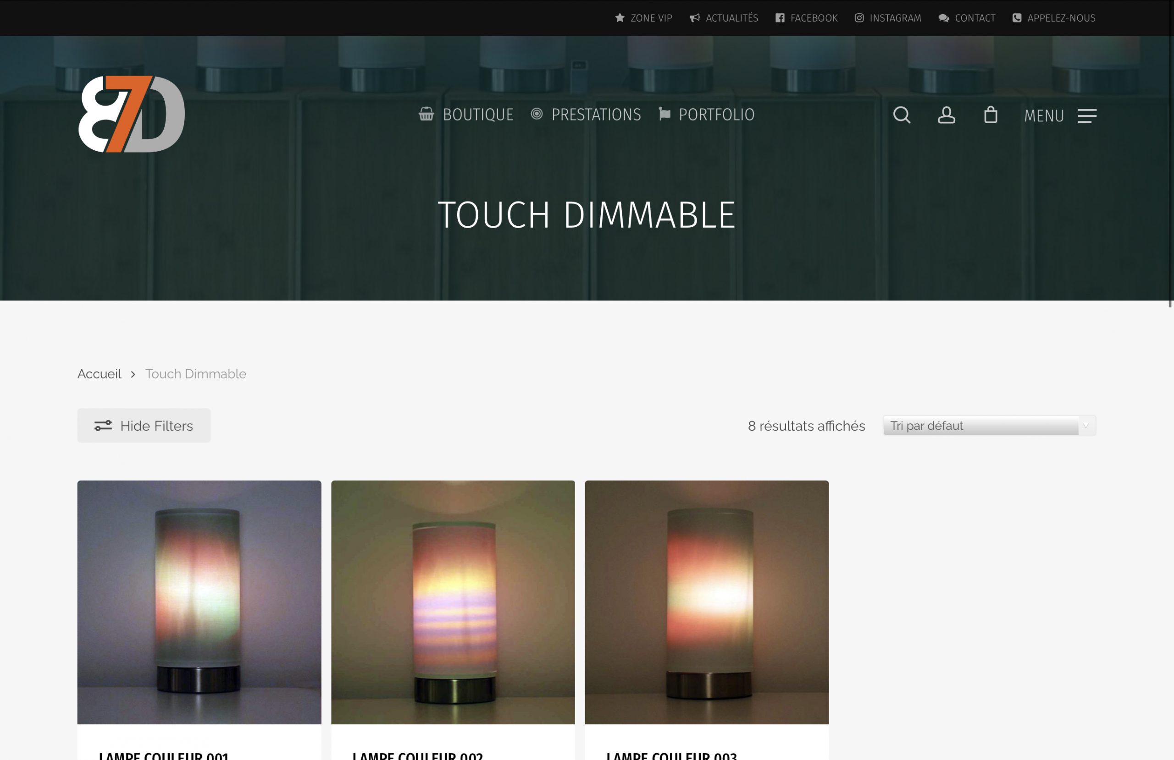1174x760 pixels.
Task: Click the Facebook icon in top bar
Action: (x=780, y=18)
